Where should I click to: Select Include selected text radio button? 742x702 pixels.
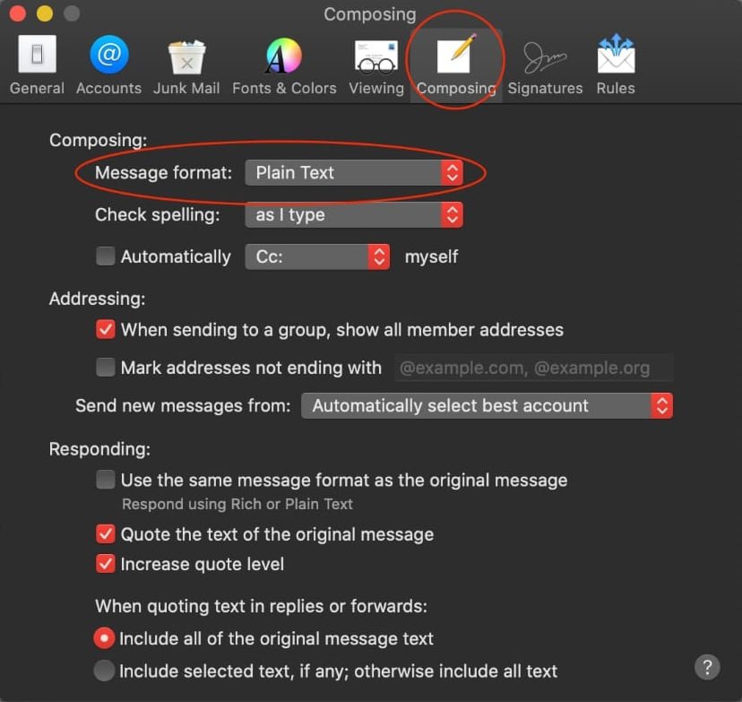[105, 670]
